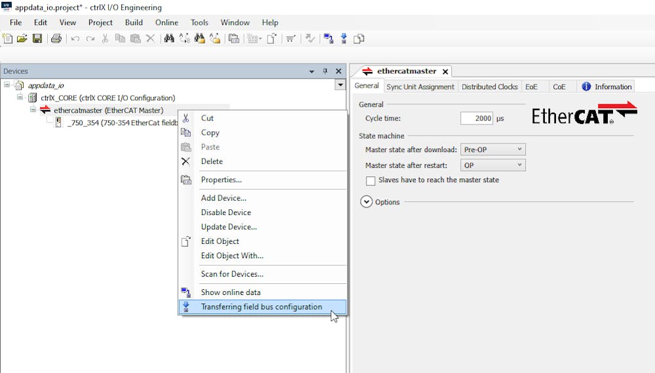Click the Replace in Files toolbar icon
655x373 pixels.
point(214,39)
